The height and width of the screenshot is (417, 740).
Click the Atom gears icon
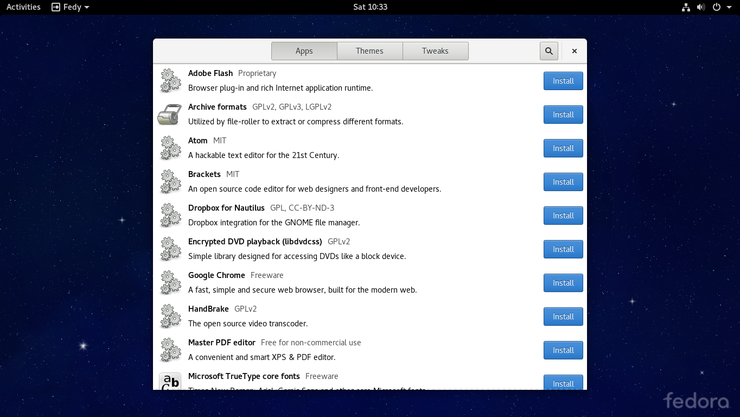click(170, 148)
